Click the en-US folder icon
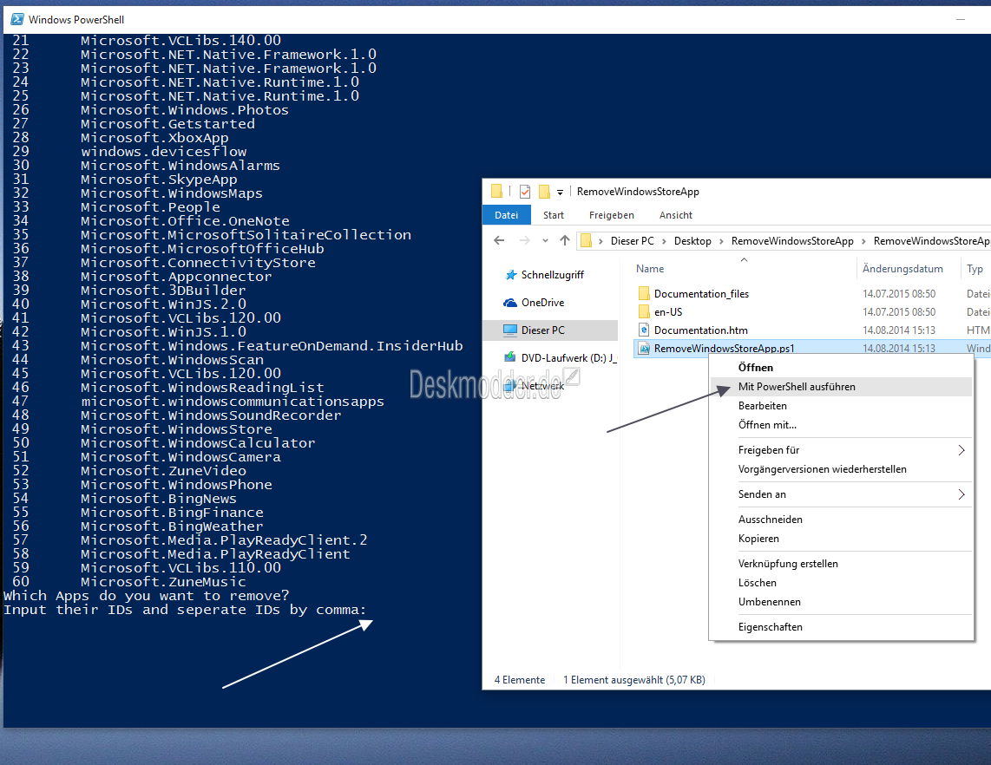 pos(644,311)
